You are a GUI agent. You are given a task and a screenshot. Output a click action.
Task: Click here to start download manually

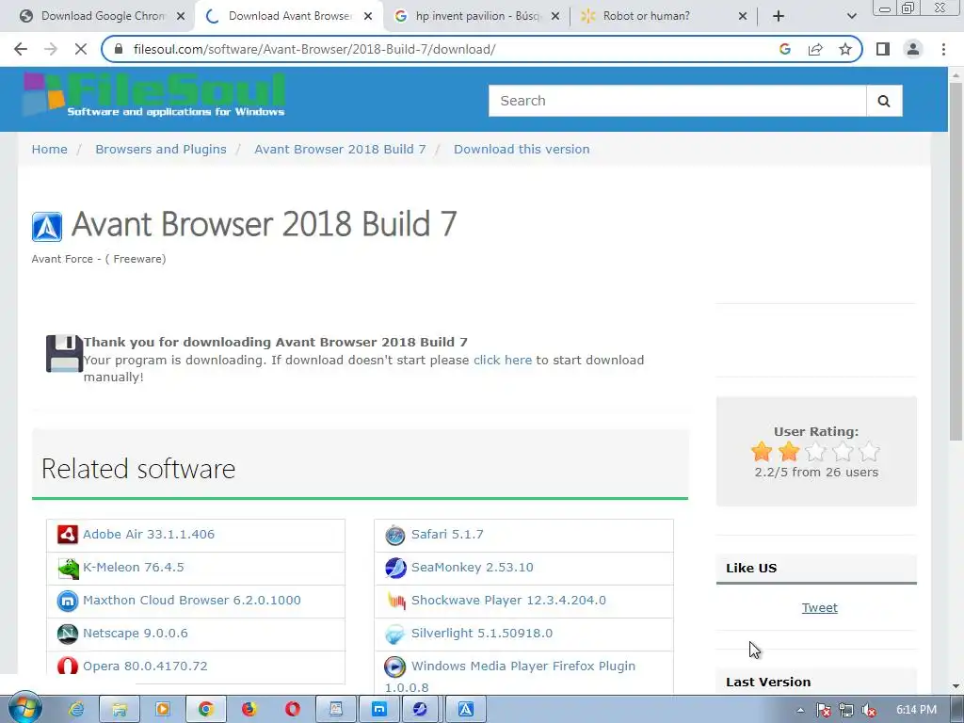503,361
